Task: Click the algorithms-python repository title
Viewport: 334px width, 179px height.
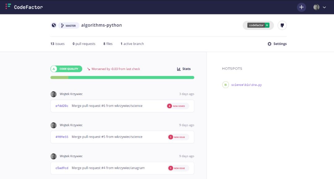Action: tap(102, 25)
